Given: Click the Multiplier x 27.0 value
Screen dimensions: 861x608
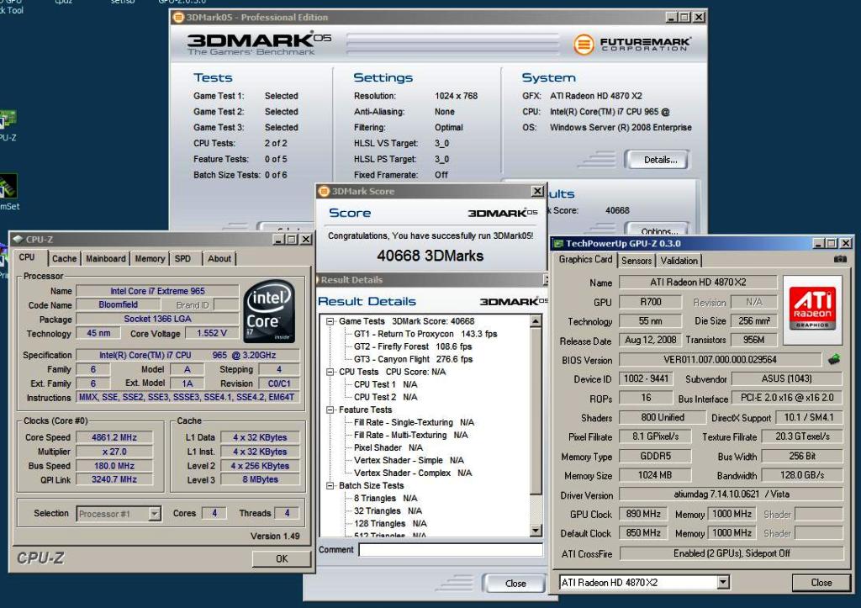Looking at the screenshot, I should (114, 452).
